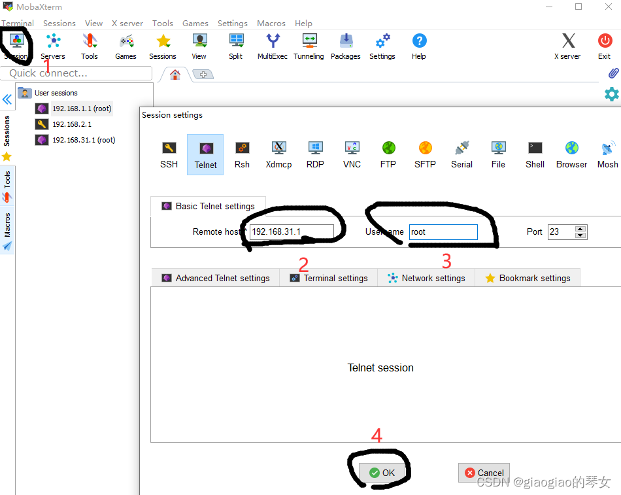621x495 pixels.
Task: Collapse the sidebar with the double-chevron
Action: point(7,99)
